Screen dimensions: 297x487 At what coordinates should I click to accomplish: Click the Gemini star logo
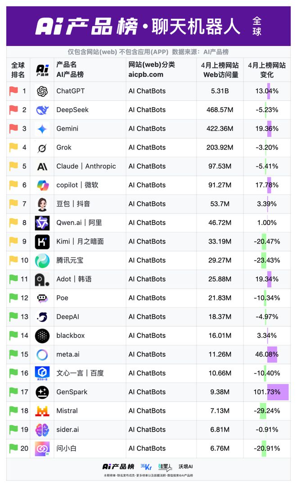pos(42,129)
